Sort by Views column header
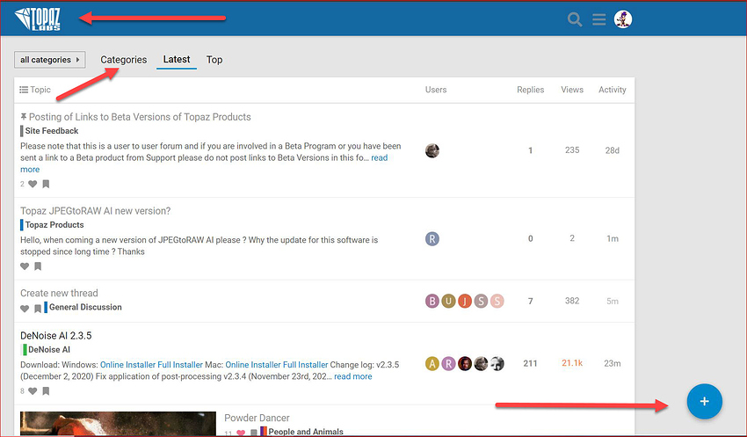The width and height of the screenshot is (747, 437). 572,90
